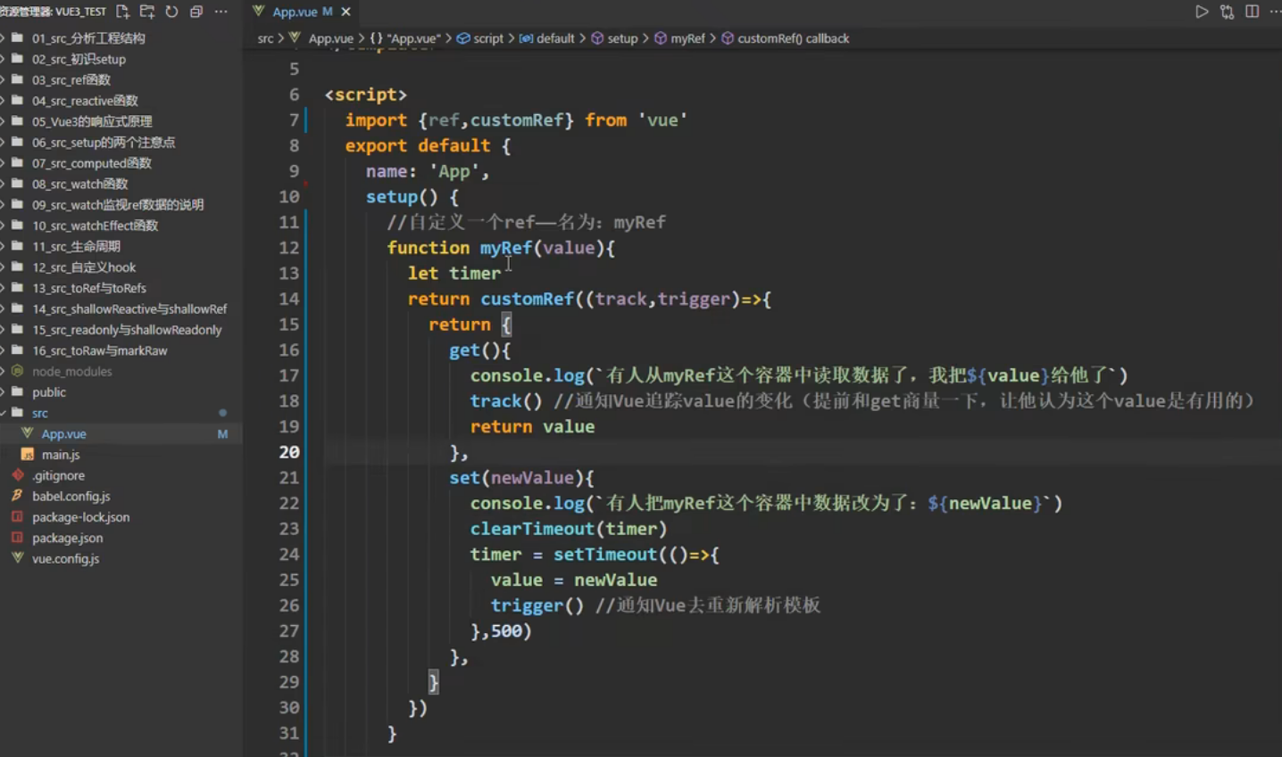
Task: Click breadcrumb segment src
Action: tap(265, 38)
